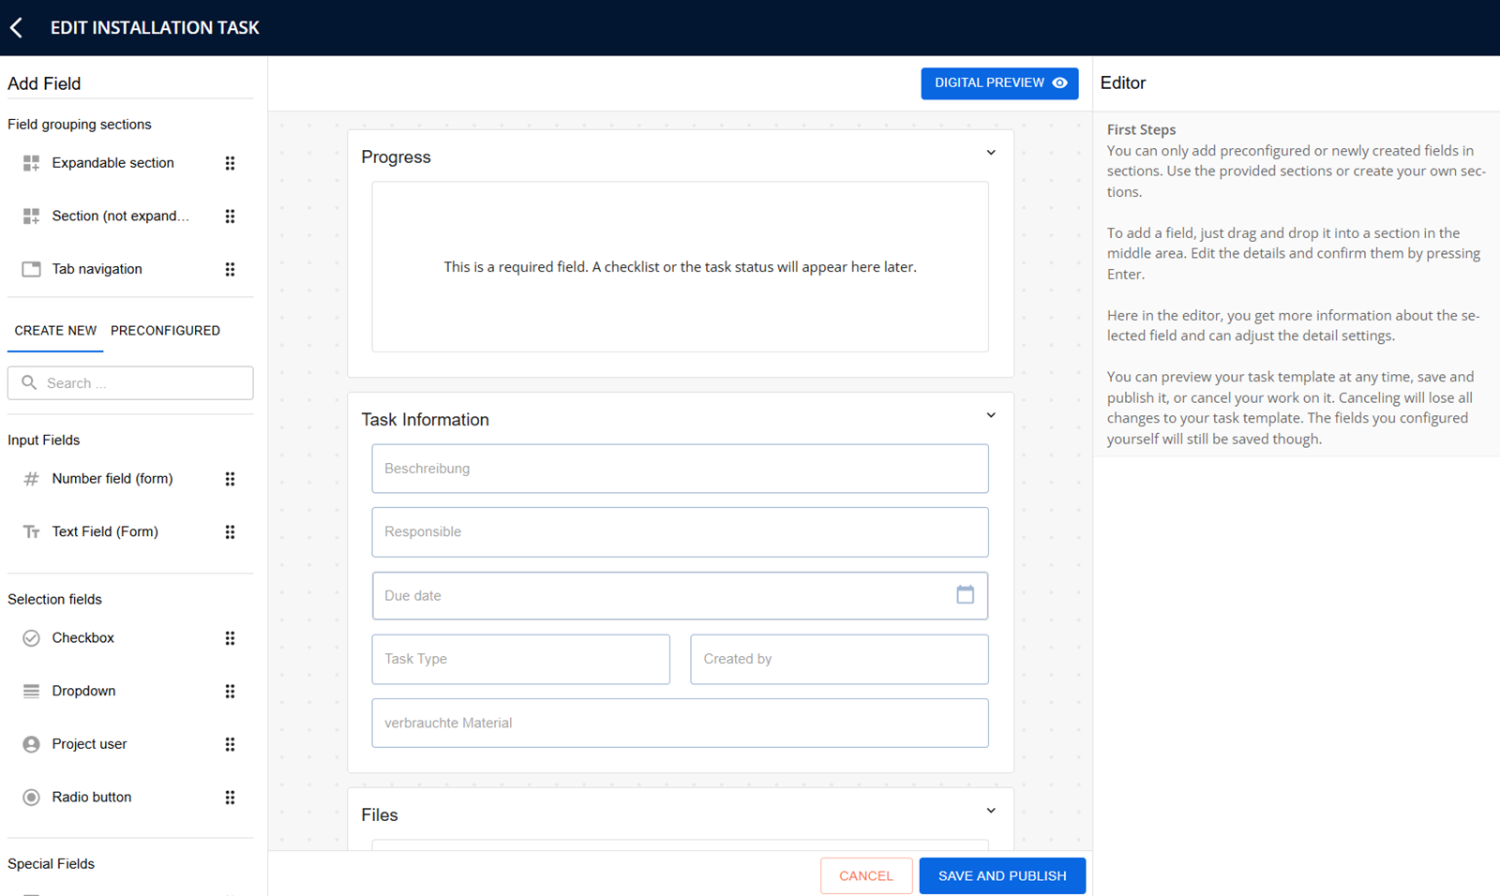Collapse the Progress section
Viewport: 1500px width, 896px height.
(991, 153)
